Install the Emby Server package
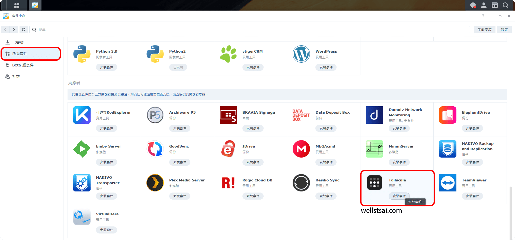The image size is (515, 240). [107, 162]
